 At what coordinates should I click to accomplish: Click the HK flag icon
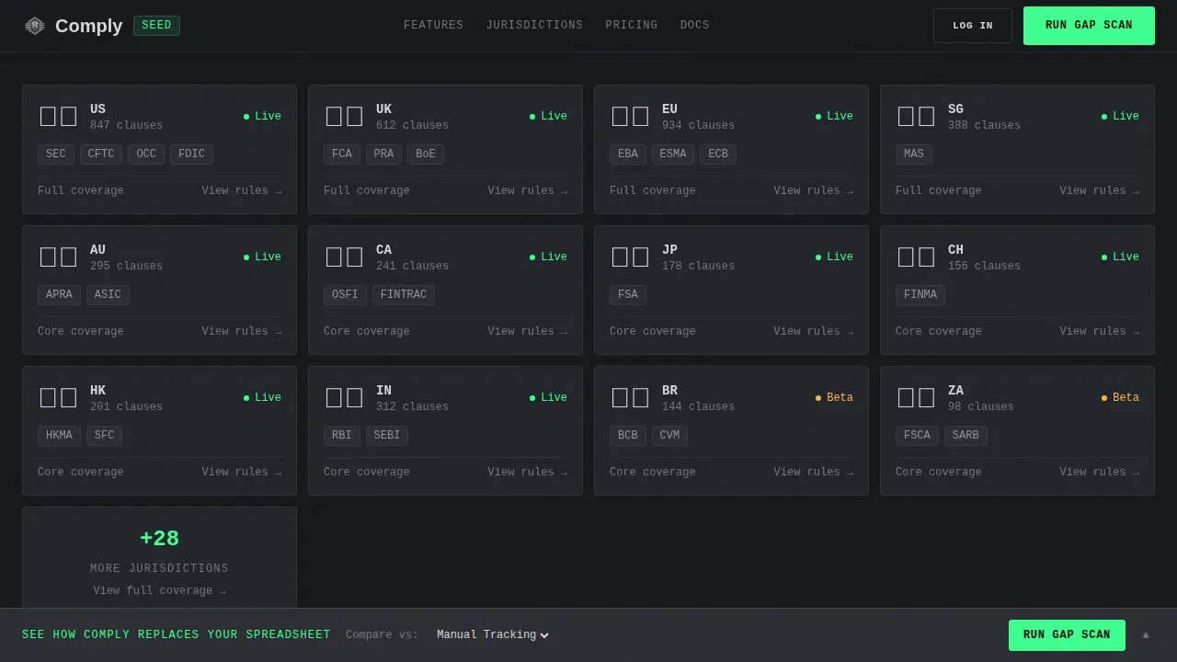[x=58, y=397]
